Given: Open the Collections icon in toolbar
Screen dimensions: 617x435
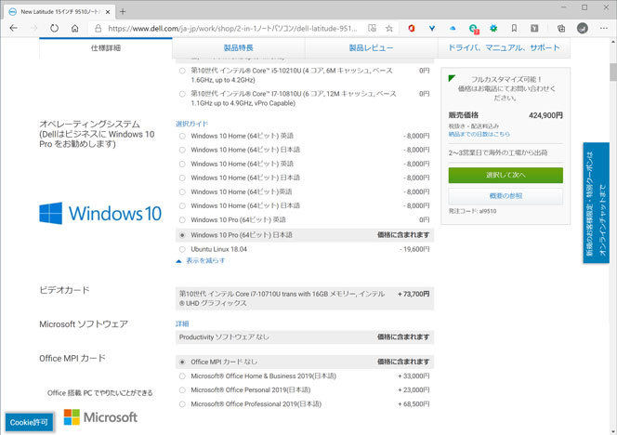Looking at the screenshot, I should [561, 28].
